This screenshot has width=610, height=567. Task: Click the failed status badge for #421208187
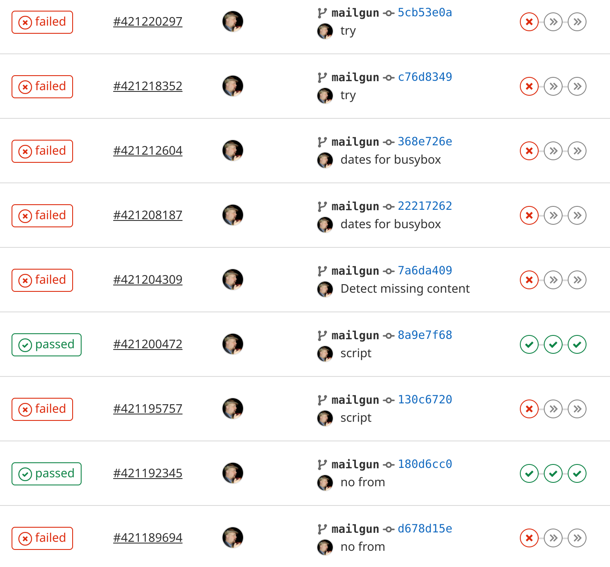[42, 215]
